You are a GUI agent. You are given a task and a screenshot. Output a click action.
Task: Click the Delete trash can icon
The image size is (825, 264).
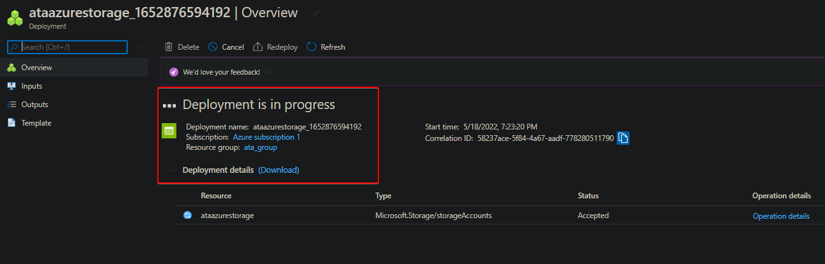169,47
